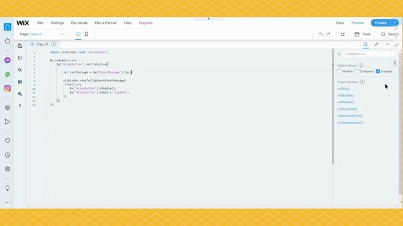Viewport: 403px width, 226px height.
Task: Open the blue home icon in the left sidebar
Action: 8,26
